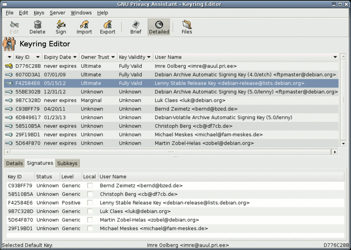351x250 pixels.
Task: Toggle the Detailed view toolbar button
Action: click(159, 27)
